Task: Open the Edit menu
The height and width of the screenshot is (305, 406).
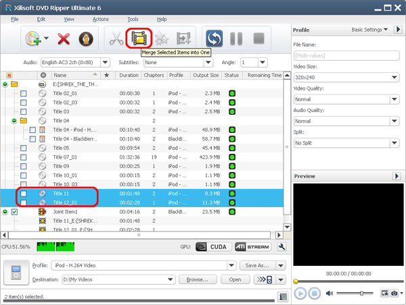Action: click(41, 19)
